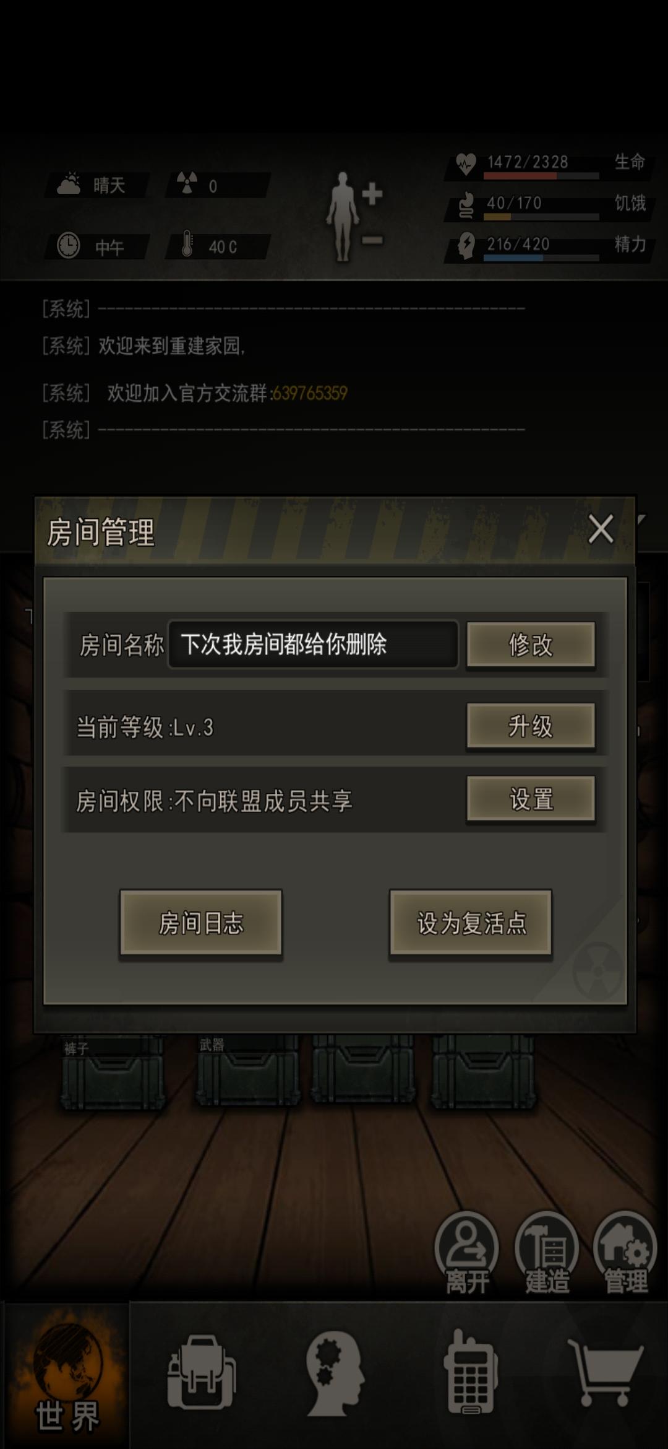Open the 房间日志 room log
This screenshot has width=668, height=1449.
point(201,923)
